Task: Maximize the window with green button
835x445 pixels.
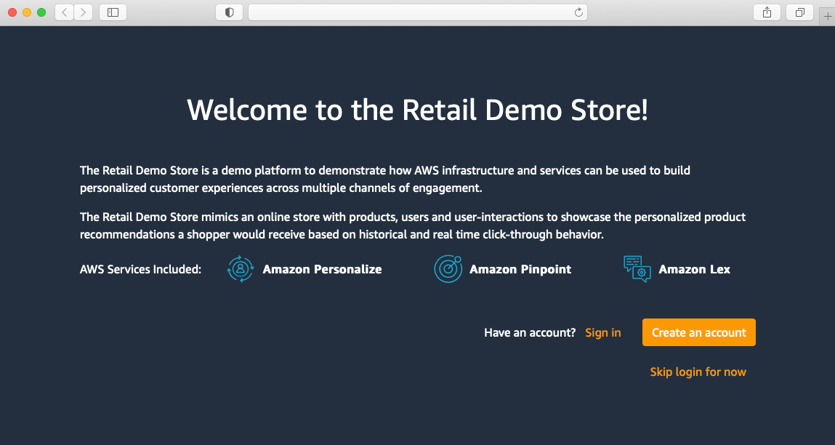Action: click(41, 12)
